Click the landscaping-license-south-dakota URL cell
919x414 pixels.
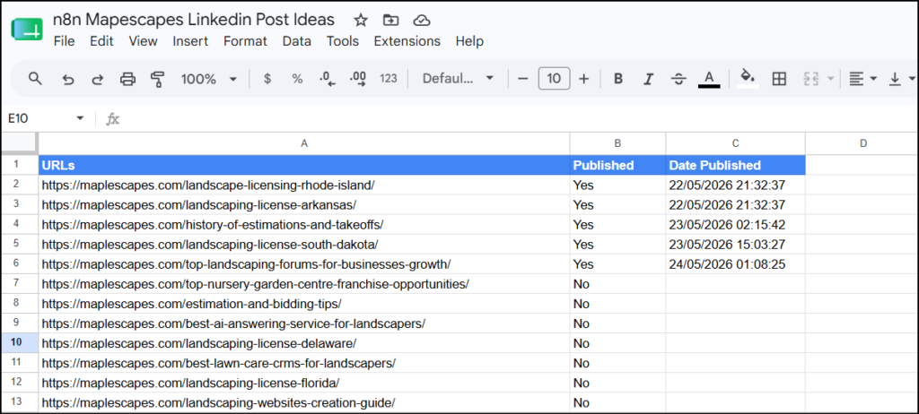(303, 244)
